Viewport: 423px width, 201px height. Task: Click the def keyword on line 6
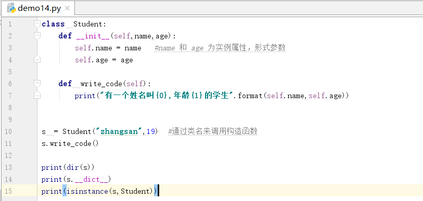[65, 84]
